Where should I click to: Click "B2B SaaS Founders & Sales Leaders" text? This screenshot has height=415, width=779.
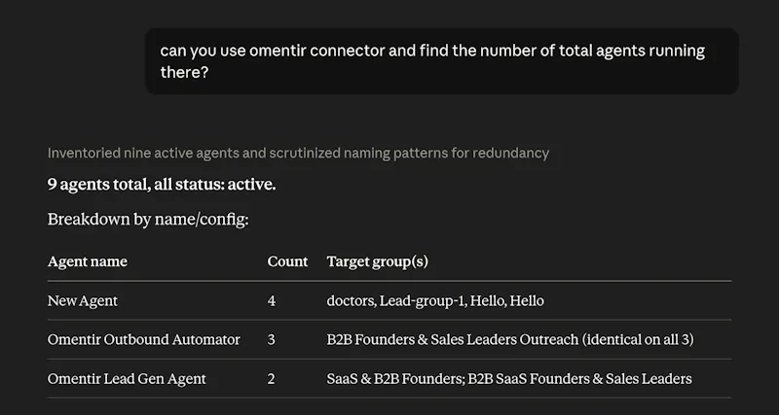click(x=579, y=379)
